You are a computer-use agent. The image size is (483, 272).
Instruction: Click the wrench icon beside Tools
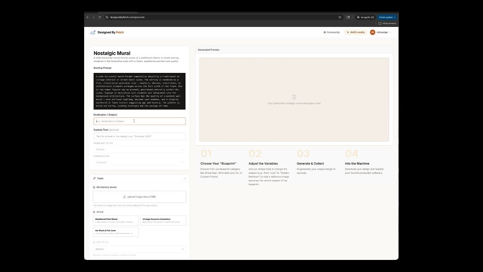(x=94, y=178)
